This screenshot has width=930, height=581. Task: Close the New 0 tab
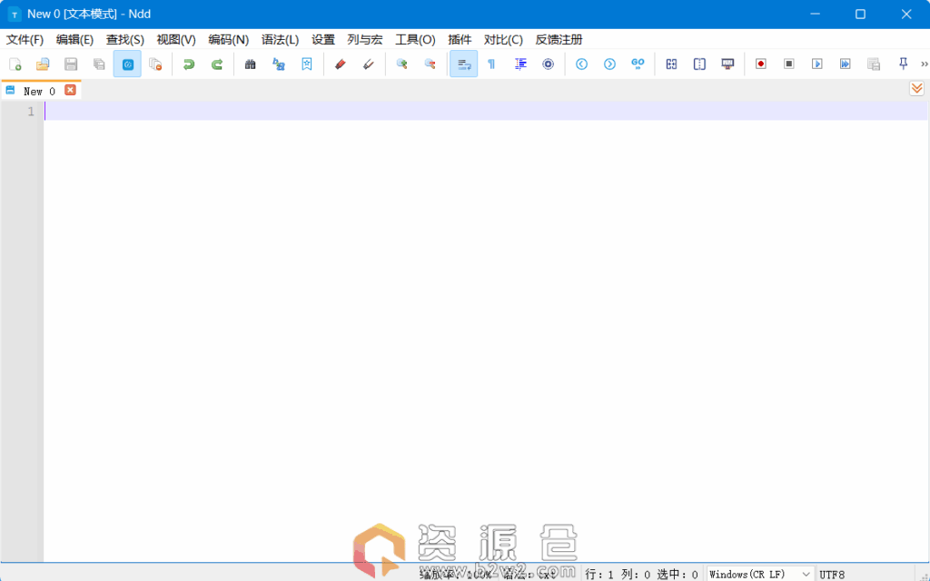[70, 90]
